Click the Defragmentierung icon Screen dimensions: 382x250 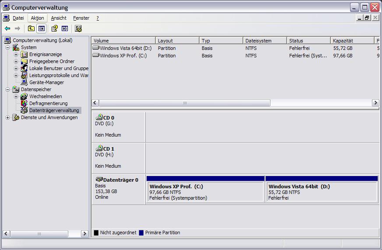(x=24, y=103)
